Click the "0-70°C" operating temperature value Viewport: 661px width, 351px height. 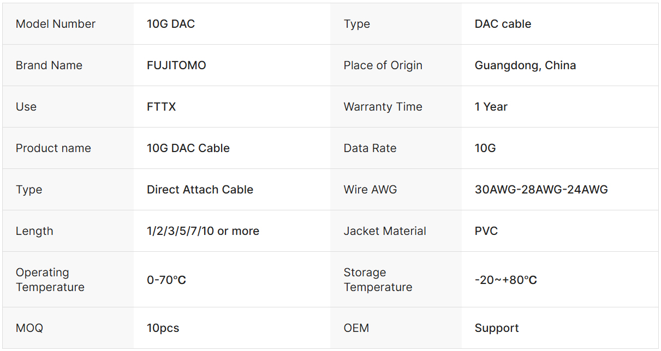(x=166, y=280)
